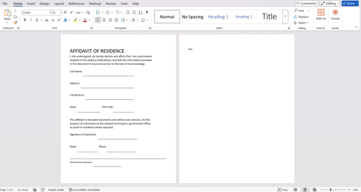
Task: Apply strikethrough formatting
Action: (x=47, y=20)
